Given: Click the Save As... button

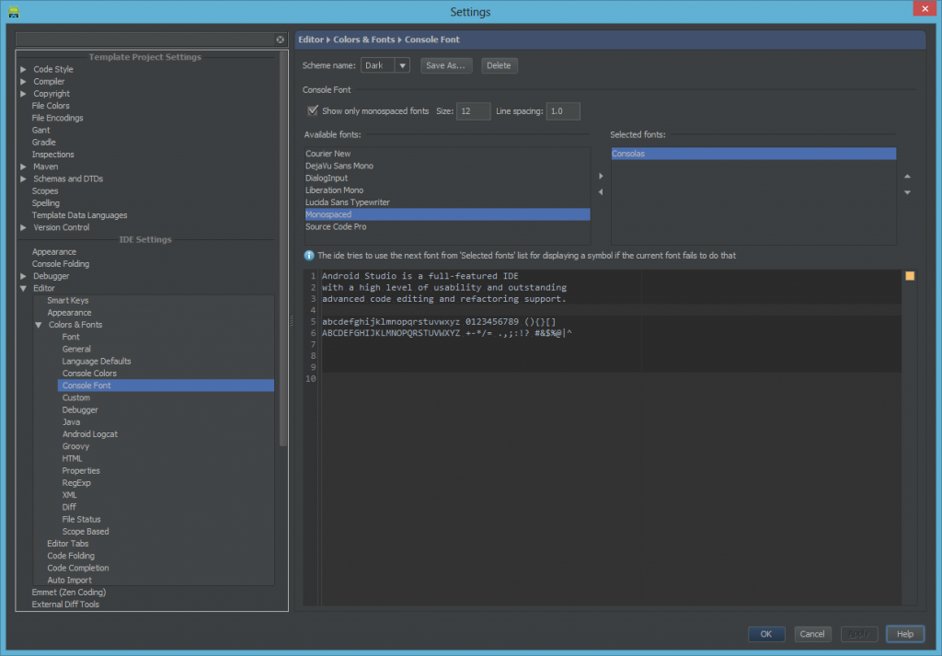Looking at the screenshot, I should pyautogui.click(x=446, y=65).
